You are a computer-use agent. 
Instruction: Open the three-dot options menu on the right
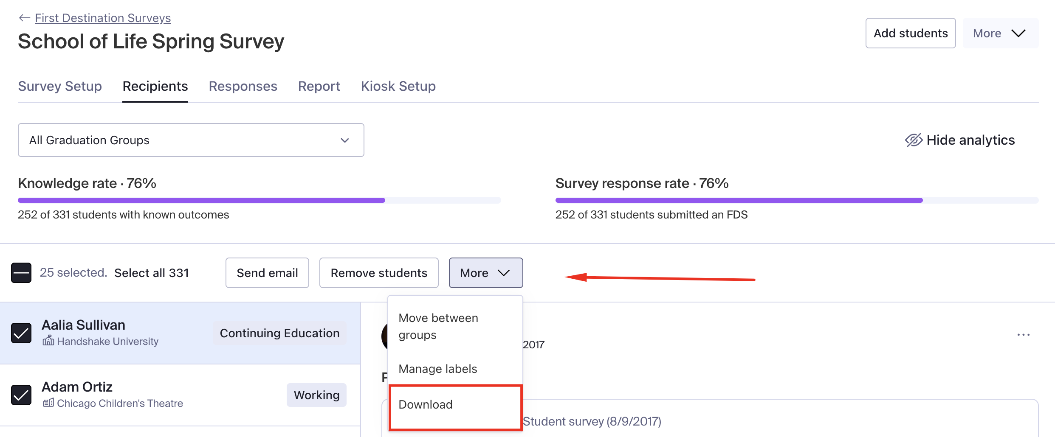coord(1024,334)
